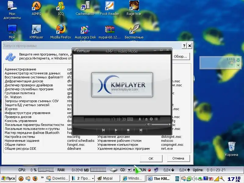Open Корзина recycle bin icon

pyautogui.click(x=231, y=149)
